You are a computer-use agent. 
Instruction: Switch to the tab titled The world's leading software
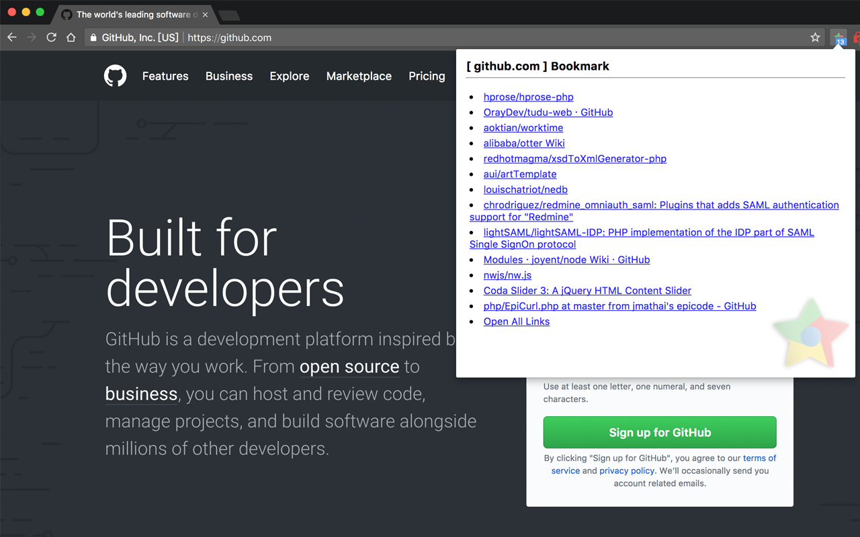click(x=134, y=13)
